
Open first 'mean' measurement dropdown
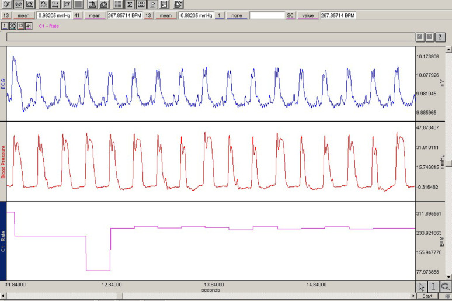click(23, 15)
